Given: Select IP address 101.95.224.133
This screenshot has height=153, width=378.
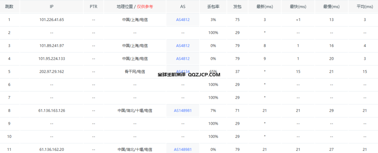Looking at the screenshot, I should click(52, 59).
